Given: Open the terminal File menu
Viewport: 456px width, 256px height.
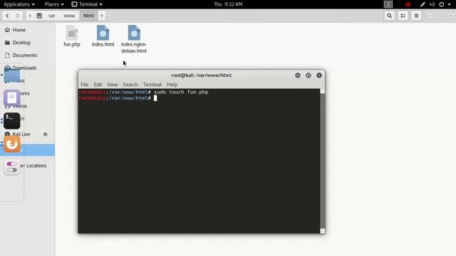Looking at the screenshot, I should [x=85, y=85].
